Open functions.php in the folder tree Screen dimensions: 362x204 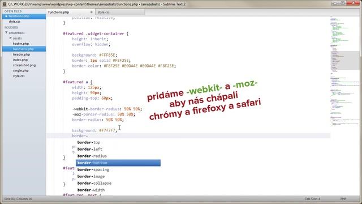(24, 49)
